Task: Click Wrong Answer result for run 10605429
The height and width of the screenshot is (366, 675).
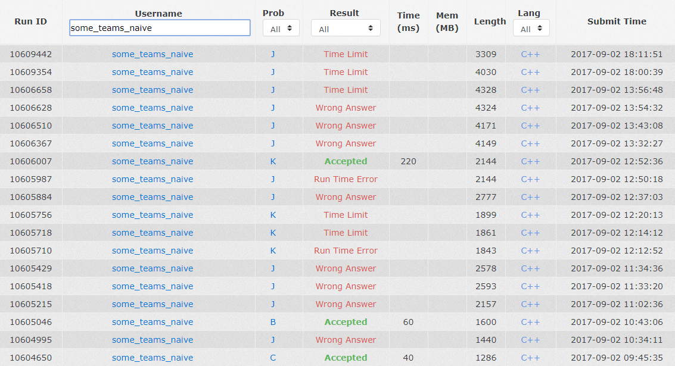Action: click(x=346, y=268)
